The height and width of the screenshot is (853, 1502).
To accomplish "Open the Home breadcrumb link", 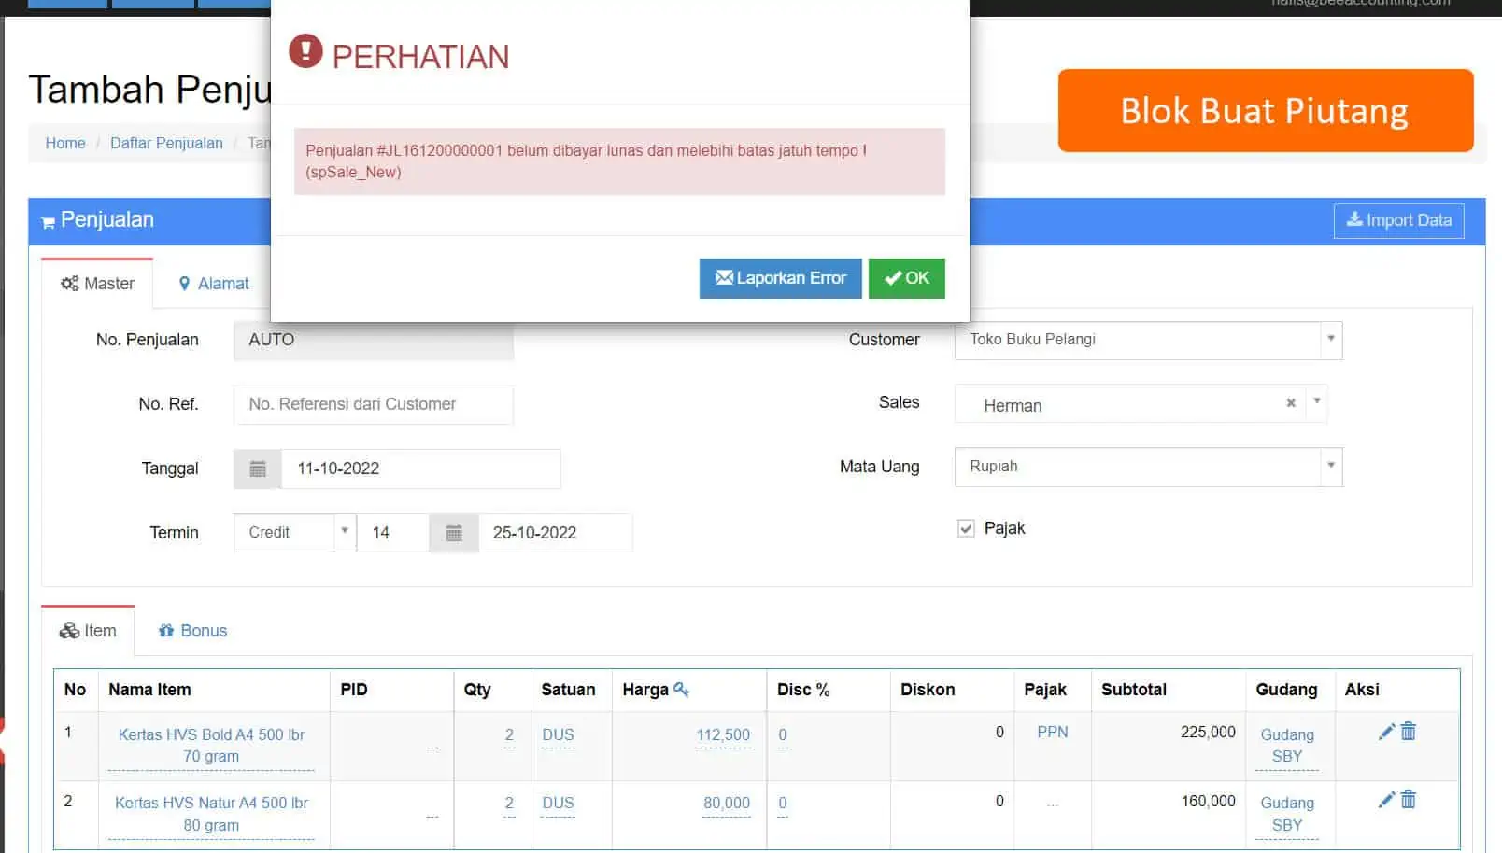I will click(x=65, y=143).
